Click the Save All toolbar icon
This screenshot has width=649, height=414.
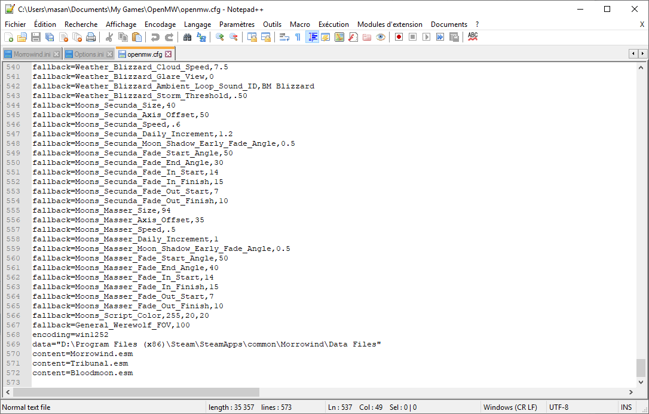point(50,37)
